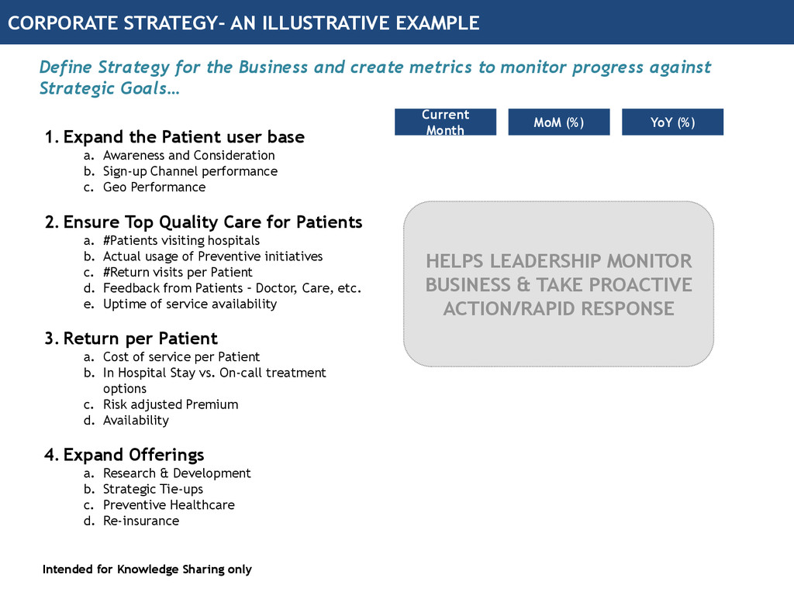Screen dimensions: 794x595
Task: Click heading 'Expand the Patient user base'
Action: coord(174,136)
